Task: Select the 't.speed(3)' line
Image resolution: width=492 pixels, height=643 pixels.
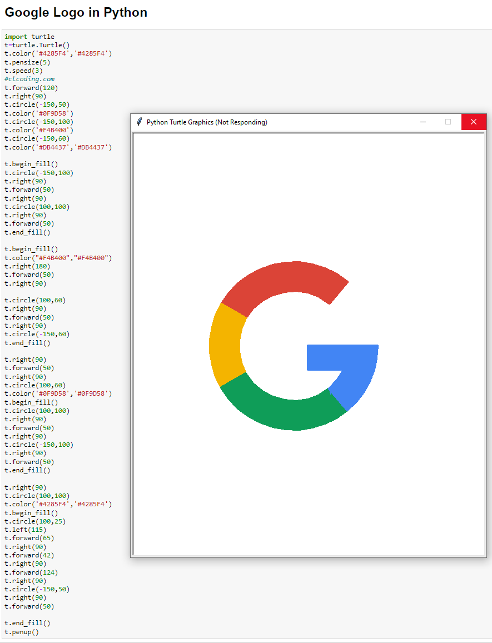Action: pyautogui.click(x=23, y=71)
